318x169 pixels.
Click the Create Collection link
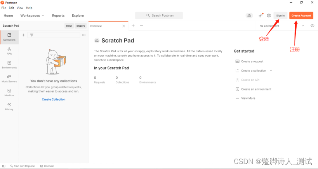[x=54, y=99]
